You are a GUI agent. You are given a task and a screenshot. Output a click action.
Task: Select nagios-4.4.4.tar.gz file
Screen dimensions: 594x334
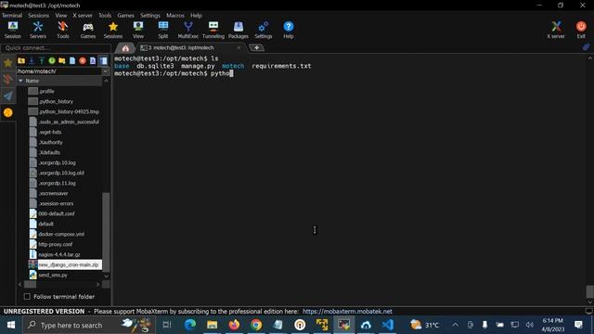pyautogui.click(x=59, y=254)
